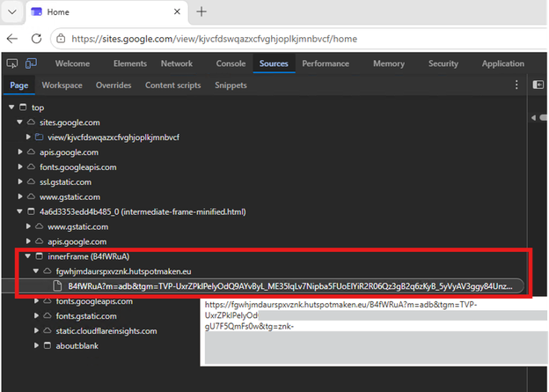The image size is (549, 392).
Task: Switch to the Welcome tab
Action: click(x=72, y=63)
